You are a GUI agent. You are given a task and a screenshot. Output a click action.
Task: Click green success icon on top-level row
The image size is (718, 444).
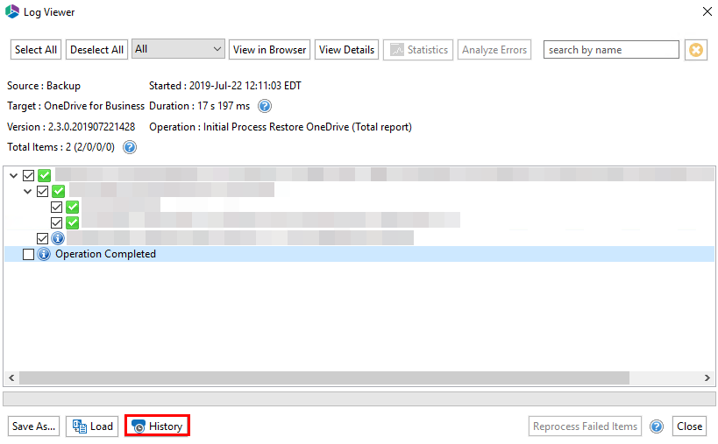point(45,176)
